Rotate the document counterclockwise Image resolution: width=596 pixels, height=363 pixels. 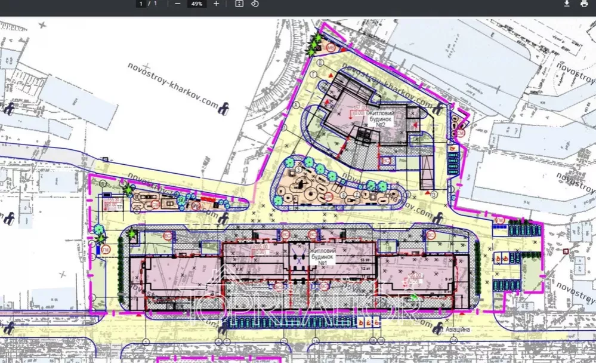(x=255, y=4)
